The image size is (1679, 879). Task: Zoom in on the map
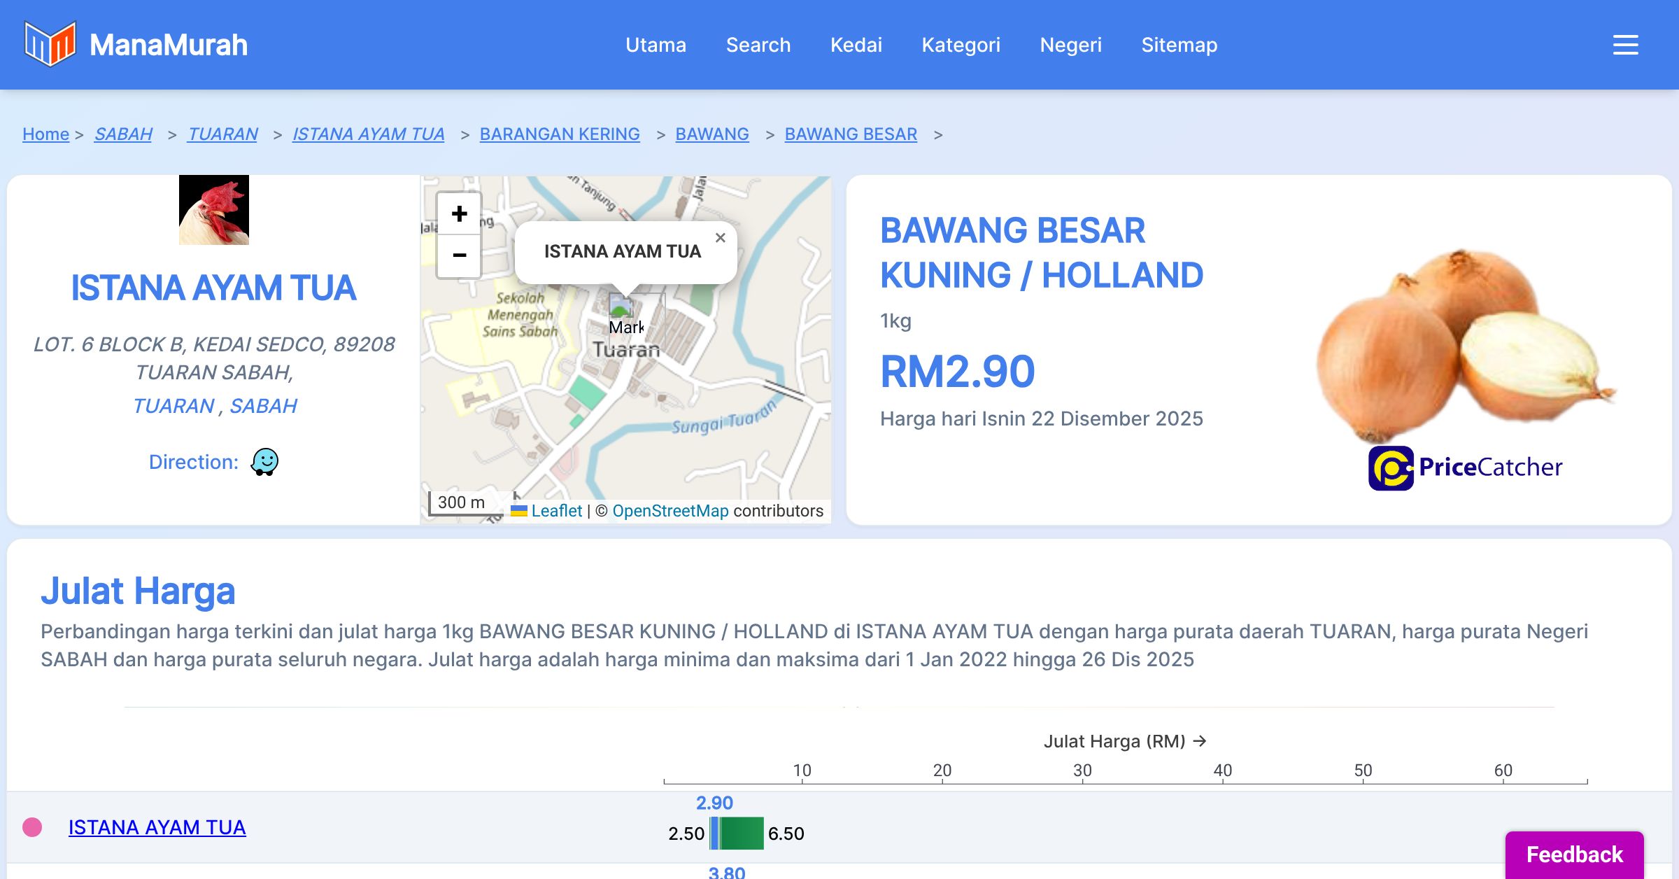[459, 214]
